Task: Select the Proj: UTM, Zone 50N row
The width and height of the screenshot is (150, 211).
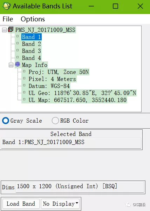Action: [59, 72]
